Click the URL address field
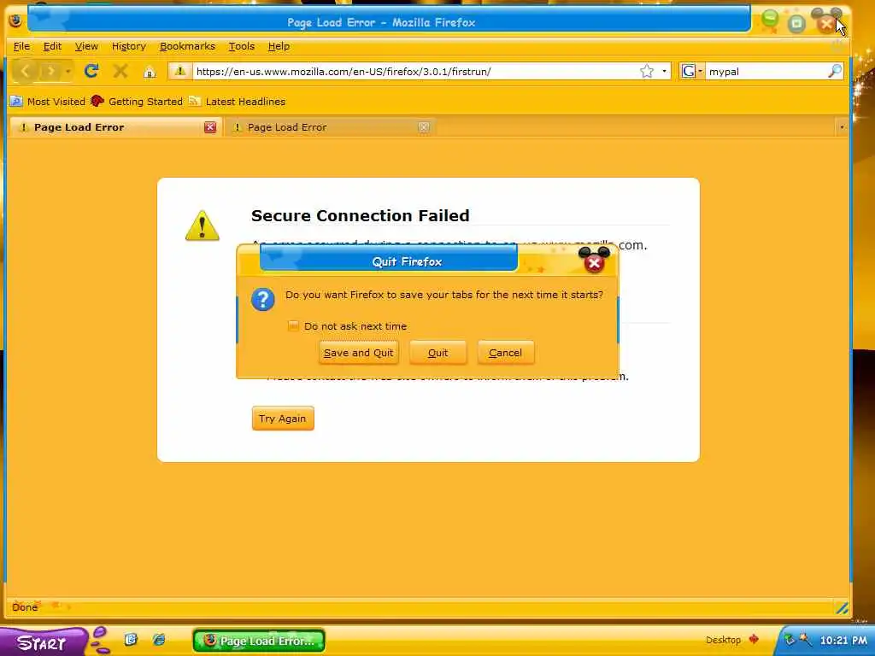Image resolution: width=875 pixels, height=656 pixels. (416, 72)
